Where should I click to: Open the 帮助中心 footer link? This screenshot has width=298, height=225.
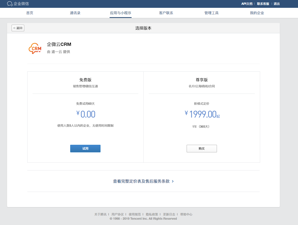coord(186,214)
